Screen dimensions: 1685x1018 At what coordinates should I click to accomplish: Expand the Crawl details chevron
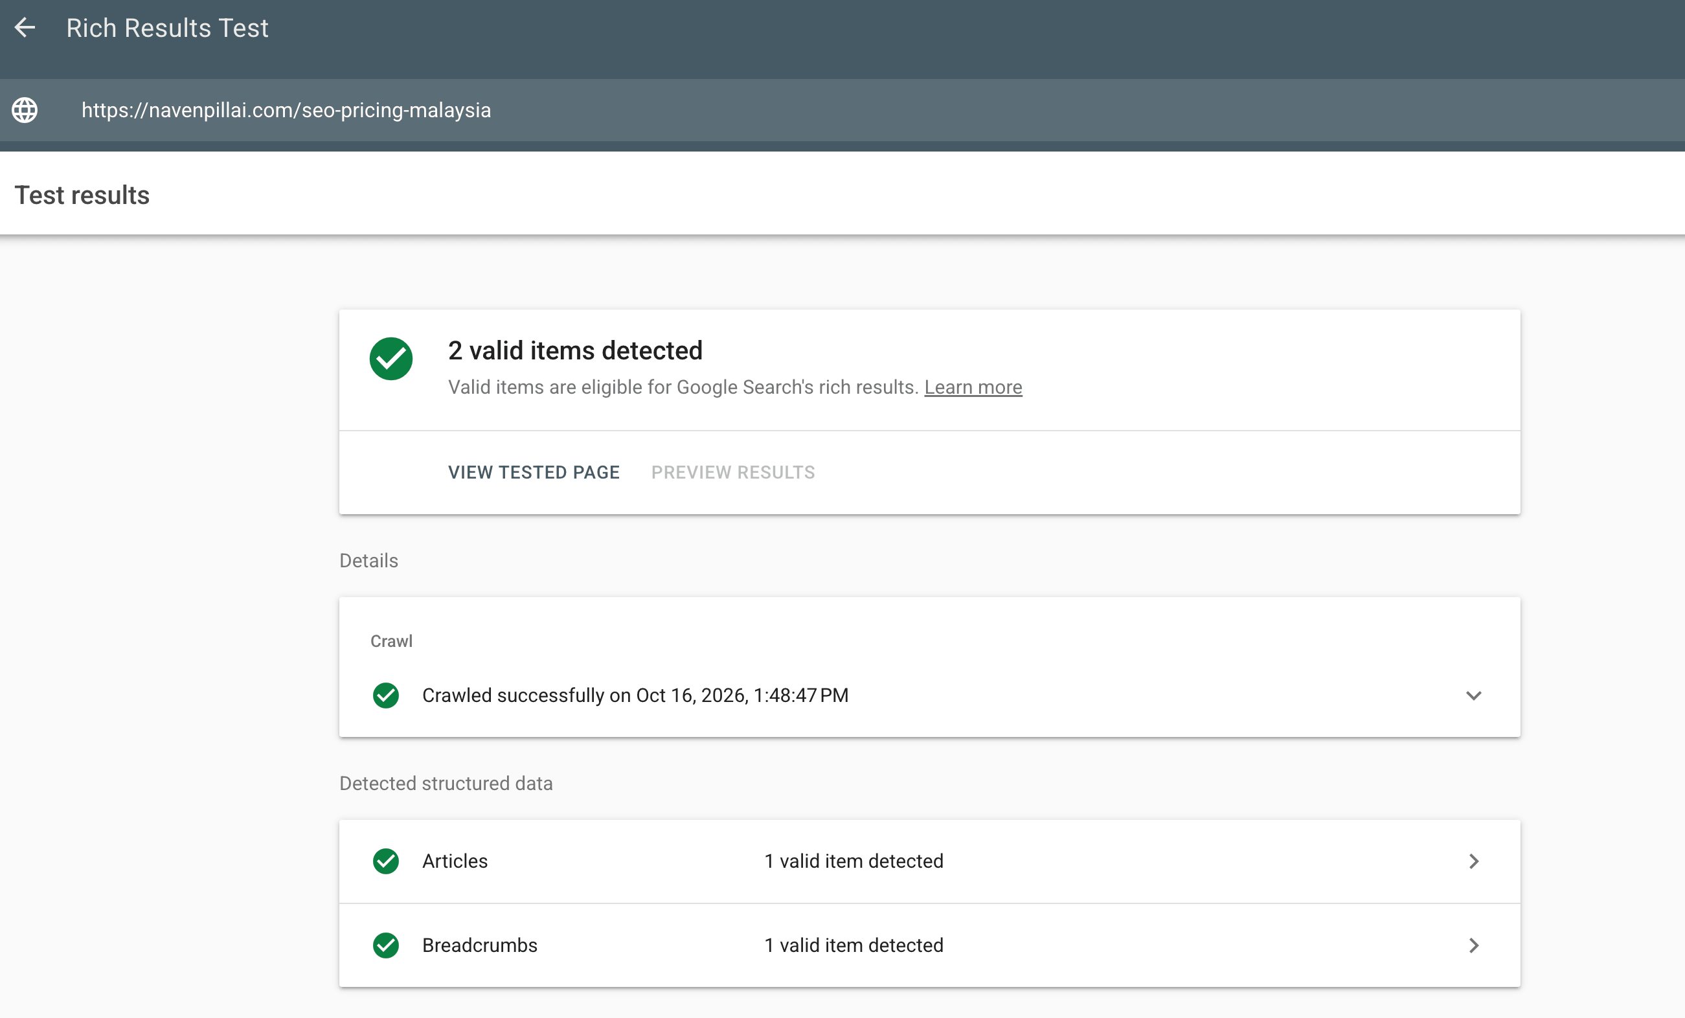[1474, 696]
